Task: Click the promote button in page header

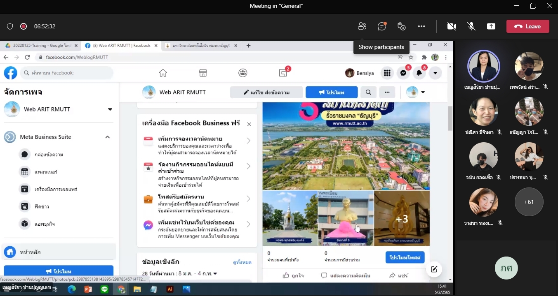Action: click(x=332, y=92)
